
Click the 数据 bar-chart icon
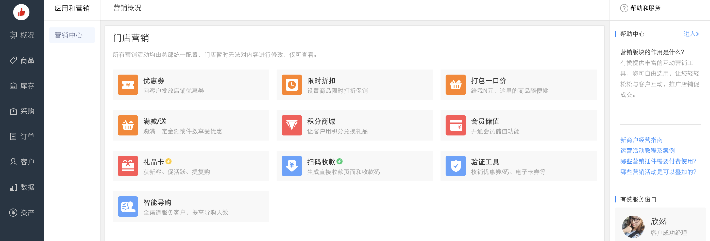pos(13,187)
